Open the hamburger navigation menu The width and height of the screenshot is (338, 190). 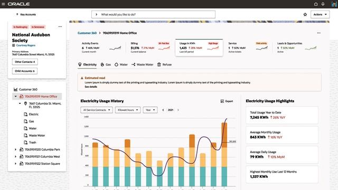pos(3,4)
